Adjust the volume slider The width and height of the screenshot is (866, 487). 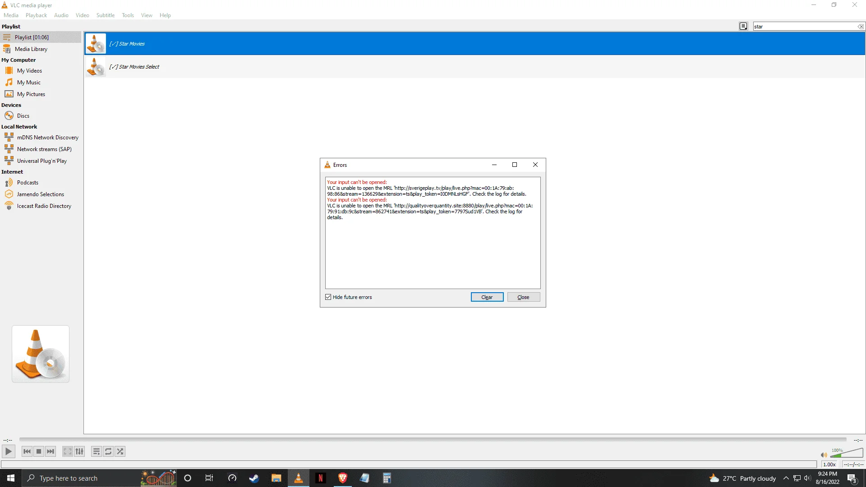coord(847,453)
